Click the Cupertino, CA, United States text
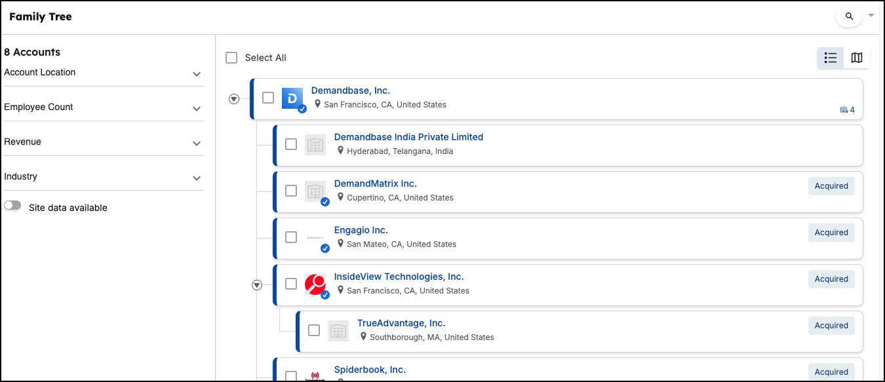The width and height of the screenshot is (885, 382). tap(400, 198)
